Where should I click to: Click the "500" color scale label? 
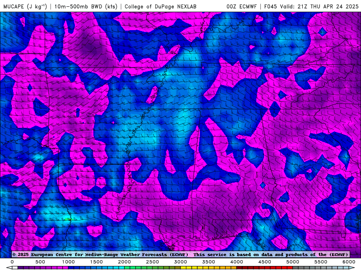point(40,262)
